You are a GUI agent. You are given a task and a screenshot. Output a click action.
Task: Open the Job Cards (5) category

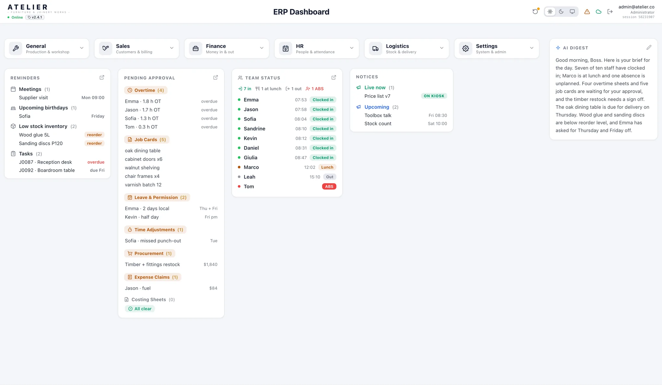point(147,140)
